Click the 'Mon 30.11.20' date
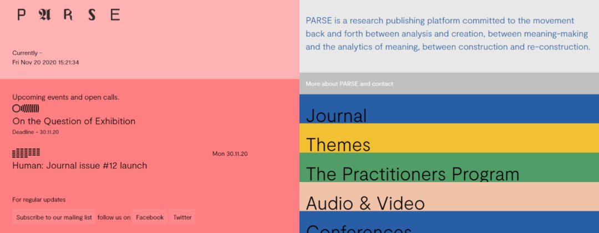The width and height of the screenshot is (599, 233). (x=230, y=154)
